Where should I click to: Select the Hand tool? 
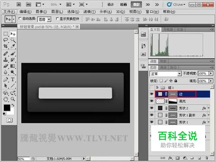6,99
